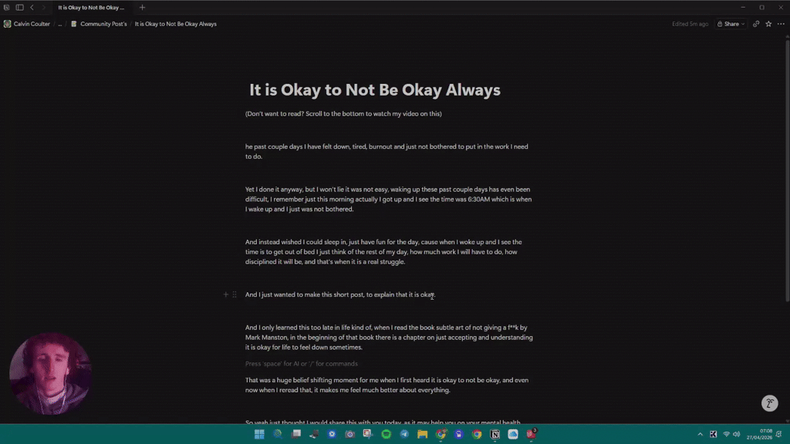Open the Community Post's breadcrumb page
This screenshot has height=444, width=790.
103,24
